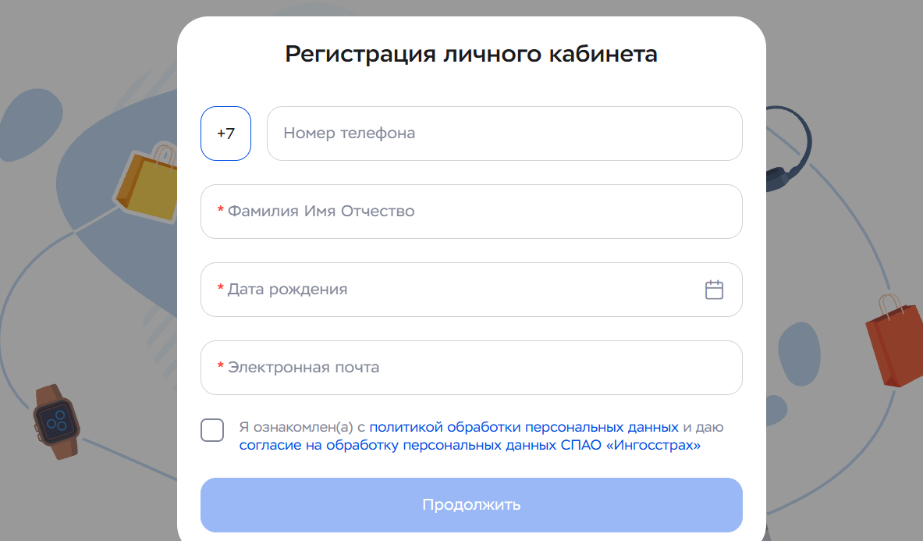Screen dimensions: 923x541
Task: Tick the checkbox next to «Я ознакомлен(а)»
Action: (x=211, y=430)
